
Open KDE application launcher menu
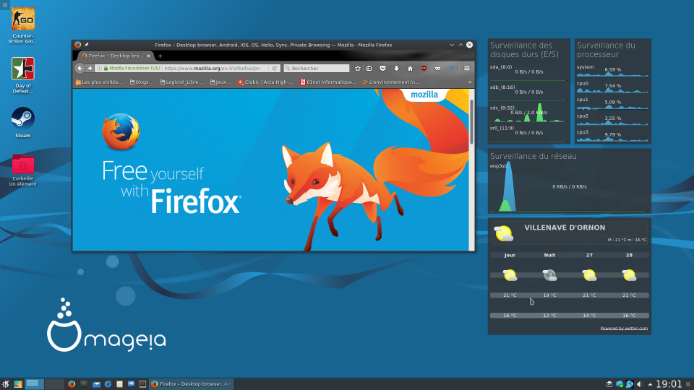click(5, 383)
